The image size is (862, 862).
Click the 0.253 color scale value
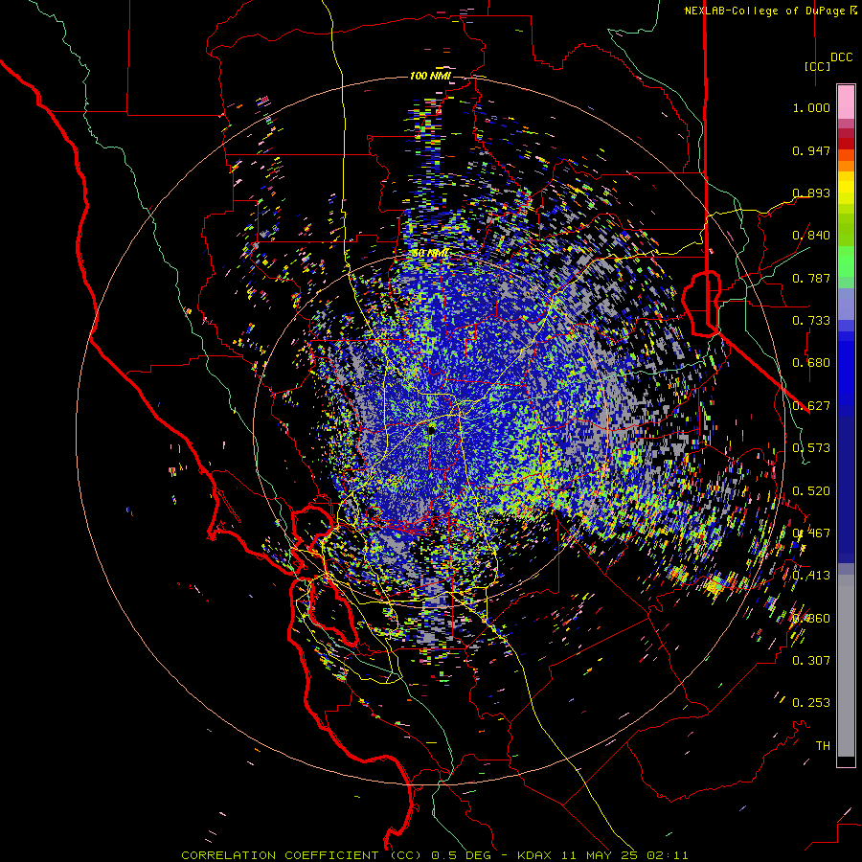811,703
